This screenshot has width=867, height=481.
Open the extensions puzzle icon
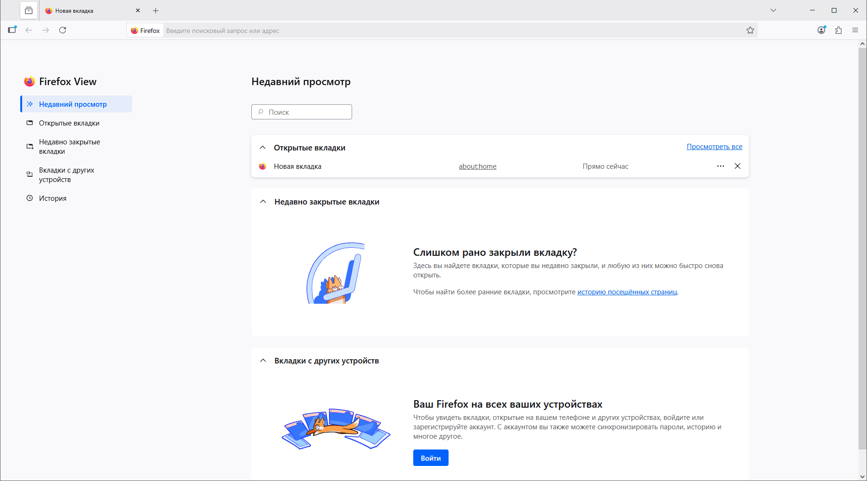(x=838, y=30)
